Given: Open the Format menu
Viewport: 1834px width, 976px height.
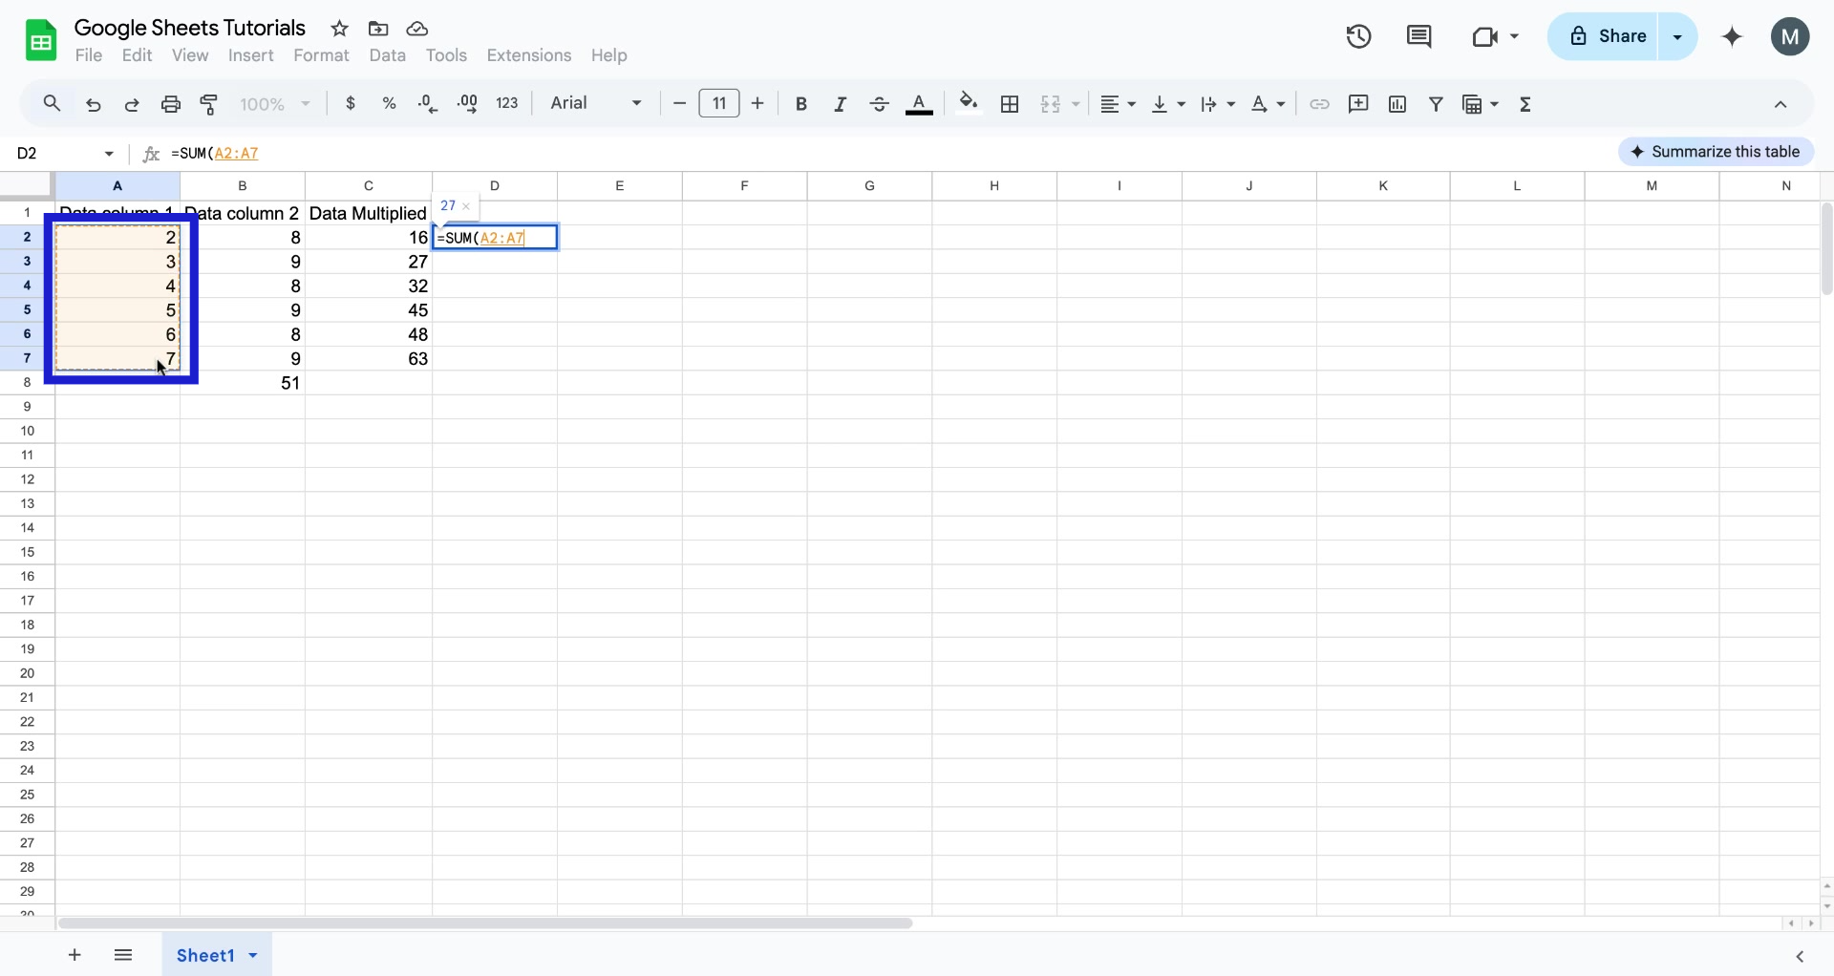Looking at the screenshot, I should (x=321, y=55).
